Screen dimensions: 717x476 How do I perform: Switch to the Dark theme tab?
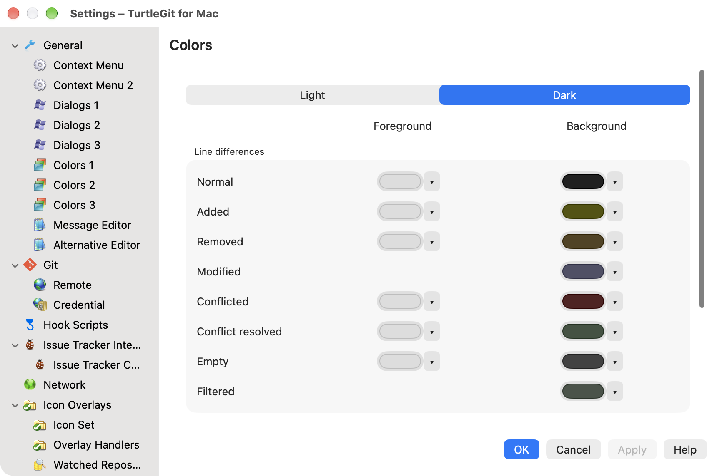tap(565, 95)
